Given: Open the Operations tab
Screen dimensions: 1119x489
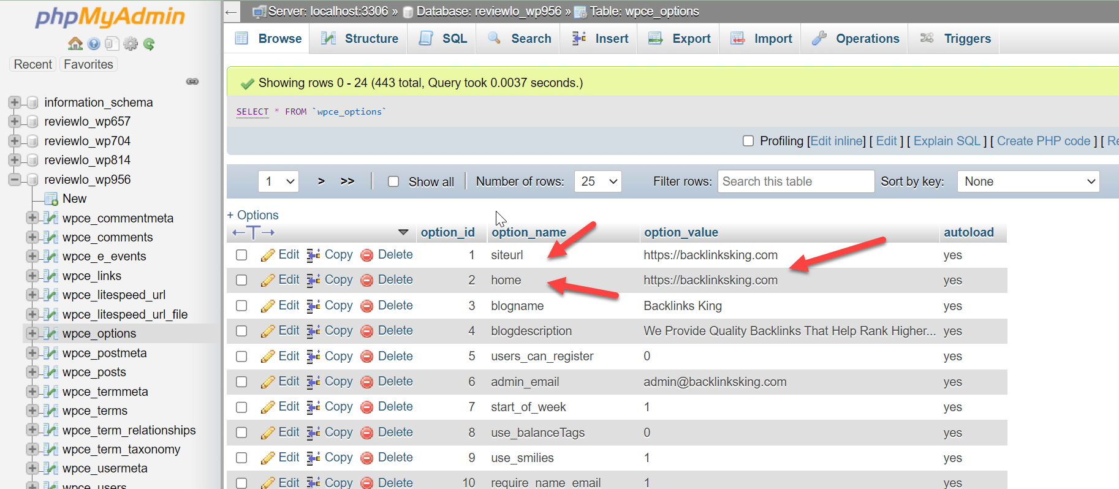Looking at the screenshot, I should (855, 39).
